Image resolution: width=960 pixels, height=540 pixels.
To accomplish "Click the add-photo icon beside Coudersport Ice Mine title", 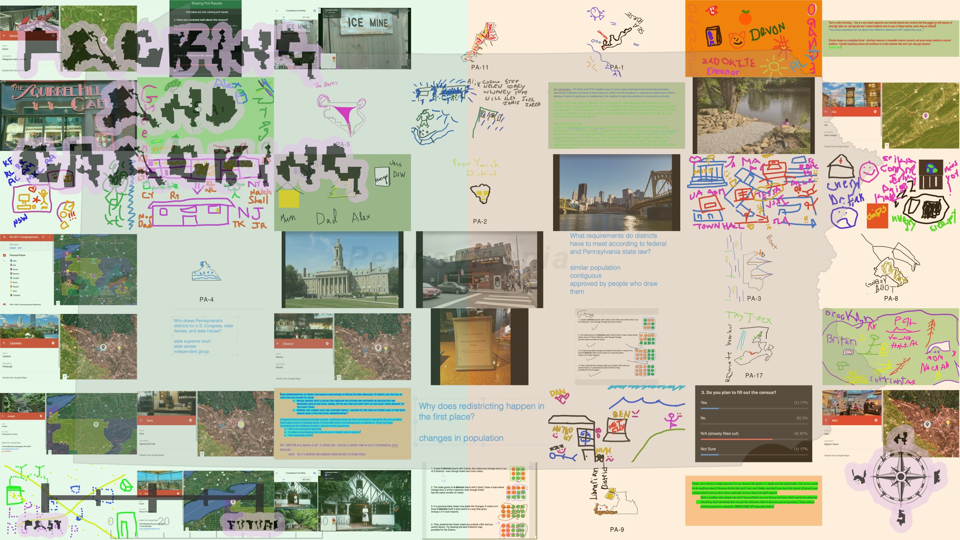I will (314, 11).
